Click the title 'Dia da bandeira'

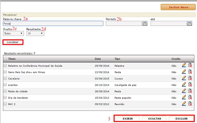coord(18,98)
